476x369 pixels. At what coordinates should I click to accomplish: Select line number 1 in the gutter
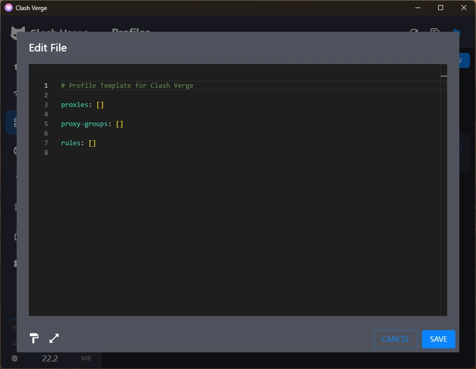point(46,86)
